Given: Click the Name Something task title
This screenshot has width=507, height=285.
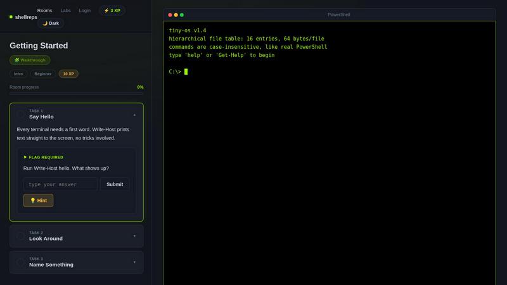Looking at the screenshot, I should tap(51, 265).
